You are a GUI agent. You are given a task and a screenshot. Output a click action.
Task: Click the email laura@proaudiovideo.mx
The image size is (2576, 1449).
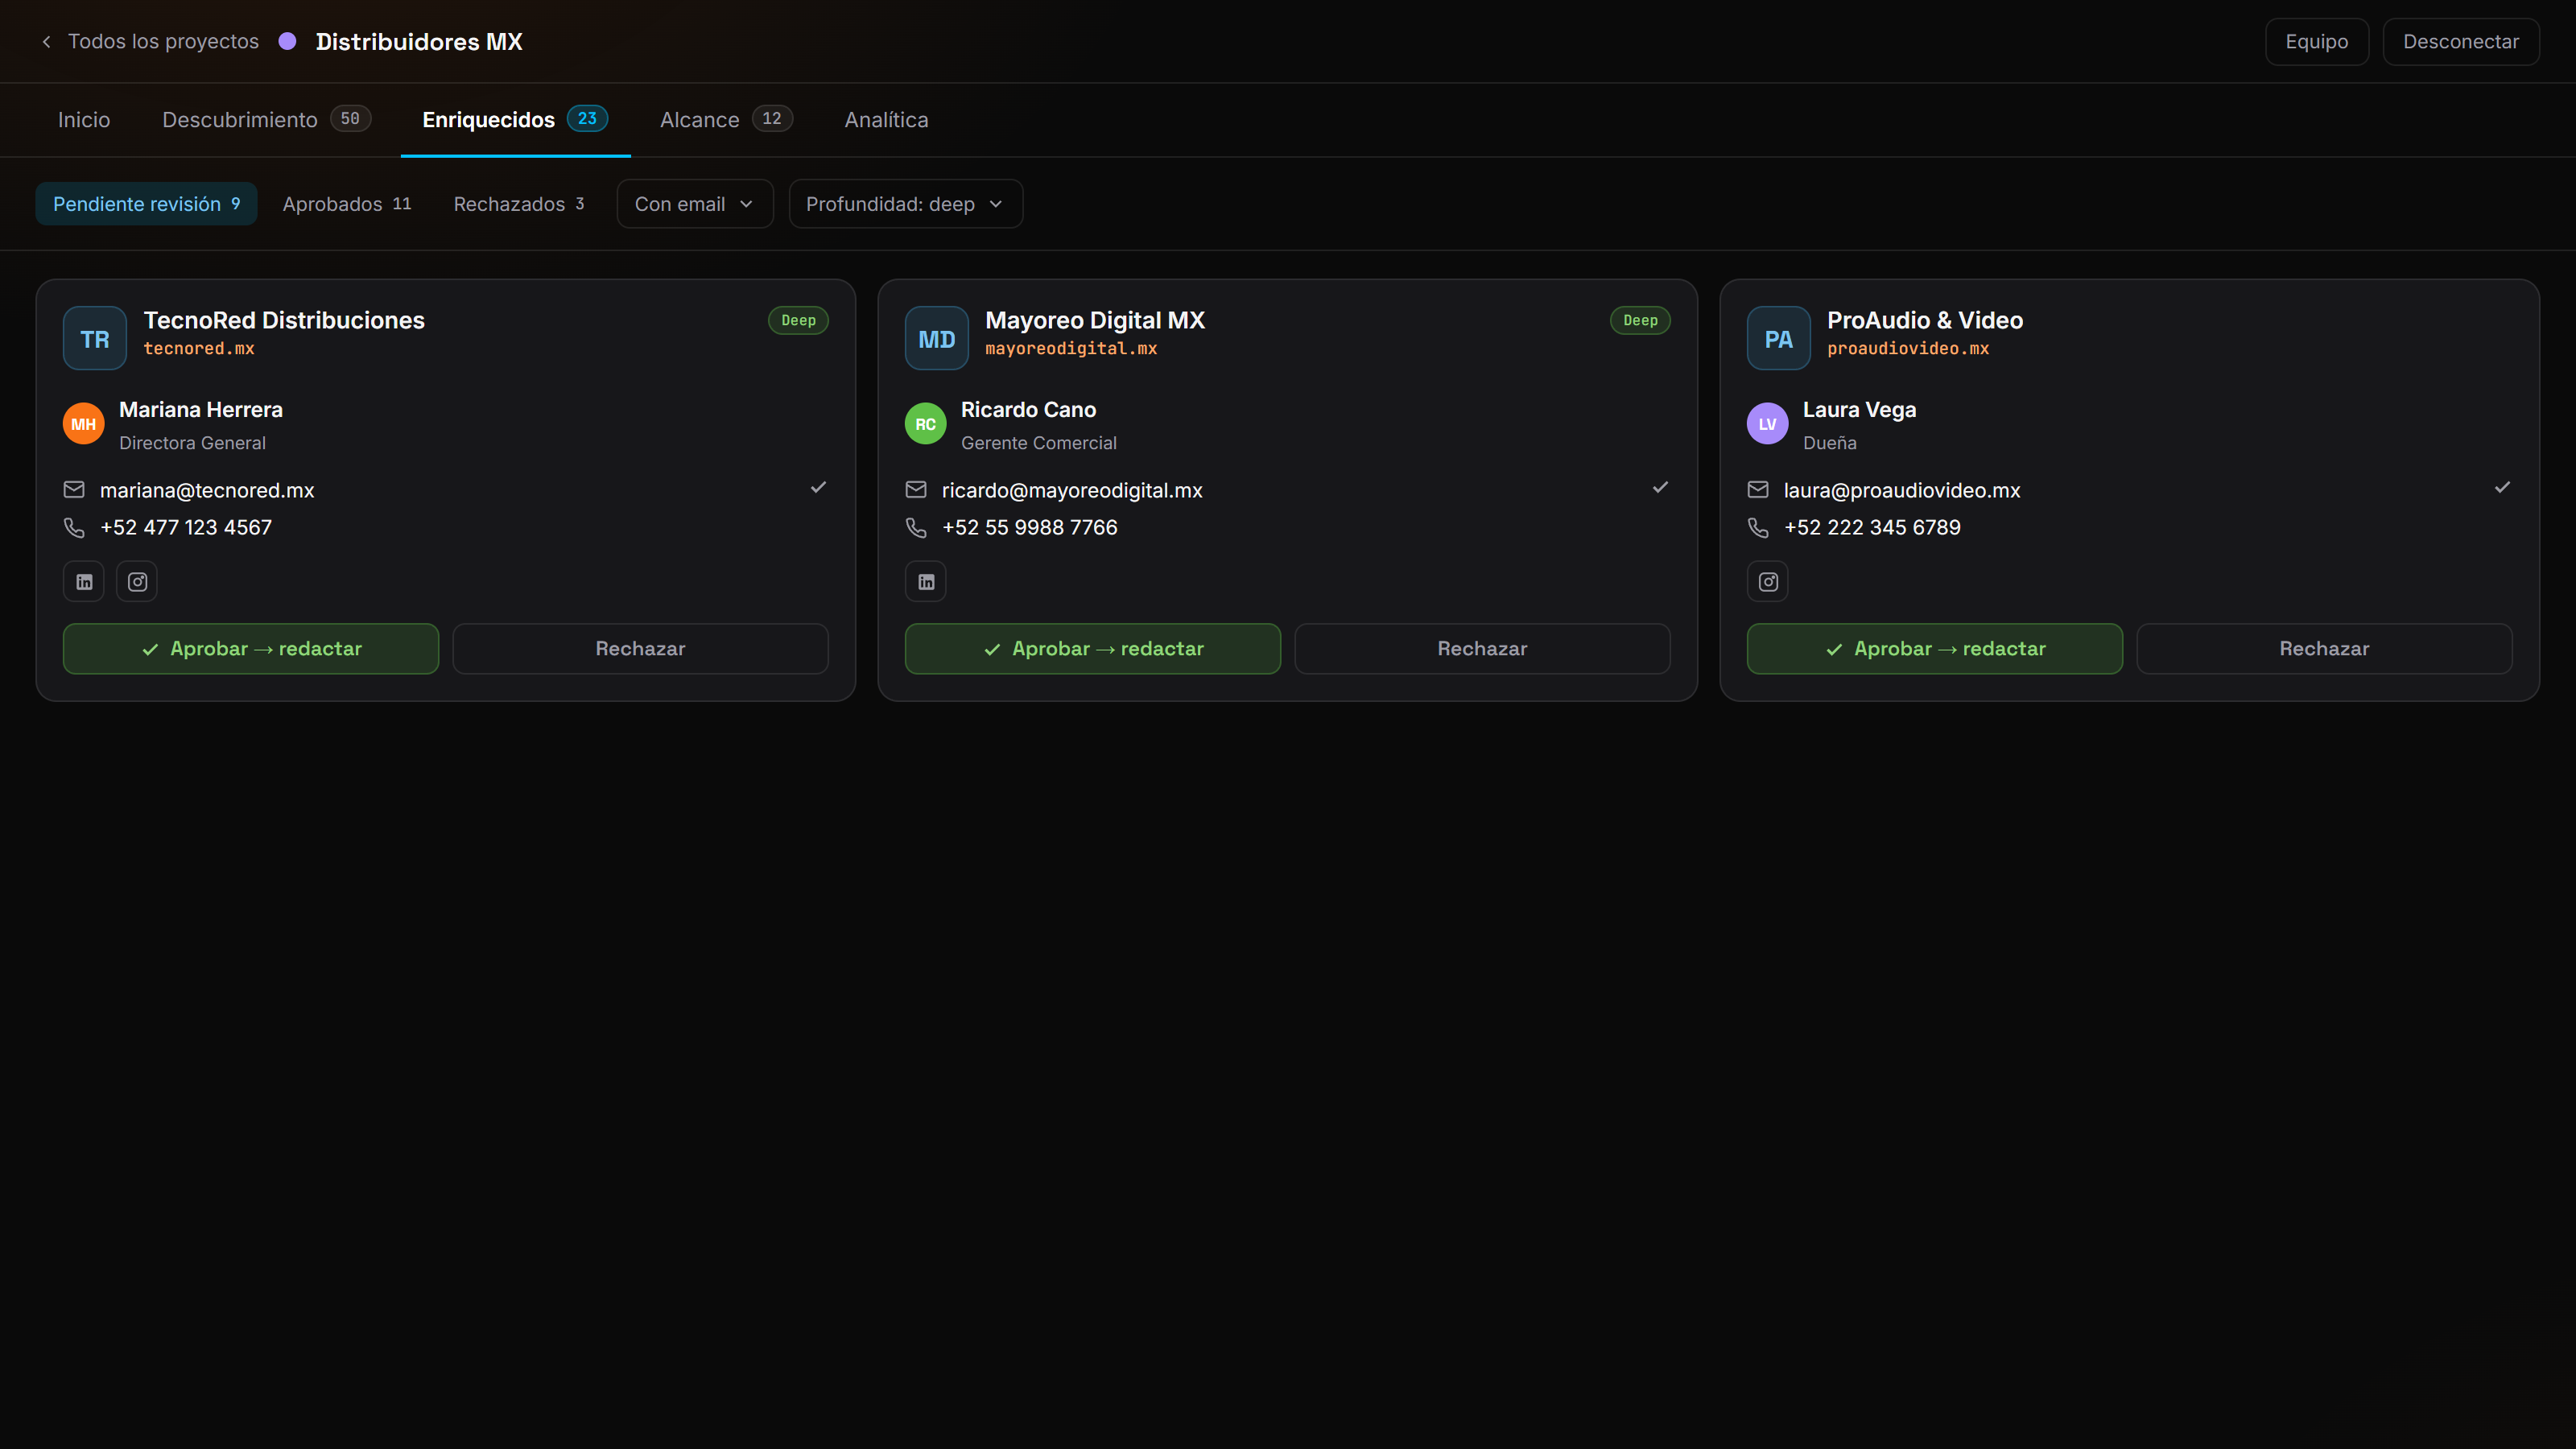1902,490
